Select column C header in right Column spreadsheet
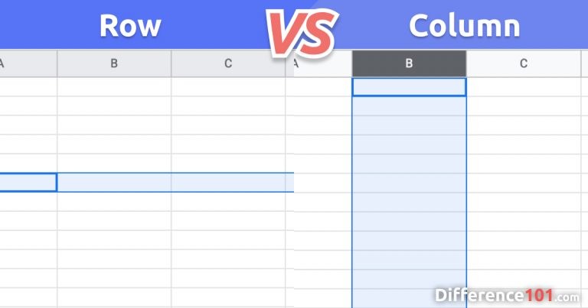This screenshot has width=588, height=308. (524, 63)
